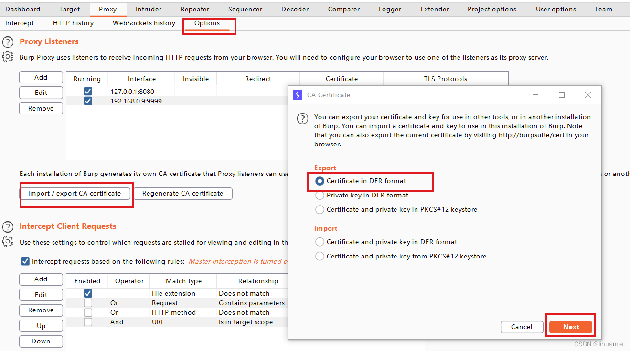Click the TLS Protocols column header
Screen dimensions: 630x351
tap(446, 79)
